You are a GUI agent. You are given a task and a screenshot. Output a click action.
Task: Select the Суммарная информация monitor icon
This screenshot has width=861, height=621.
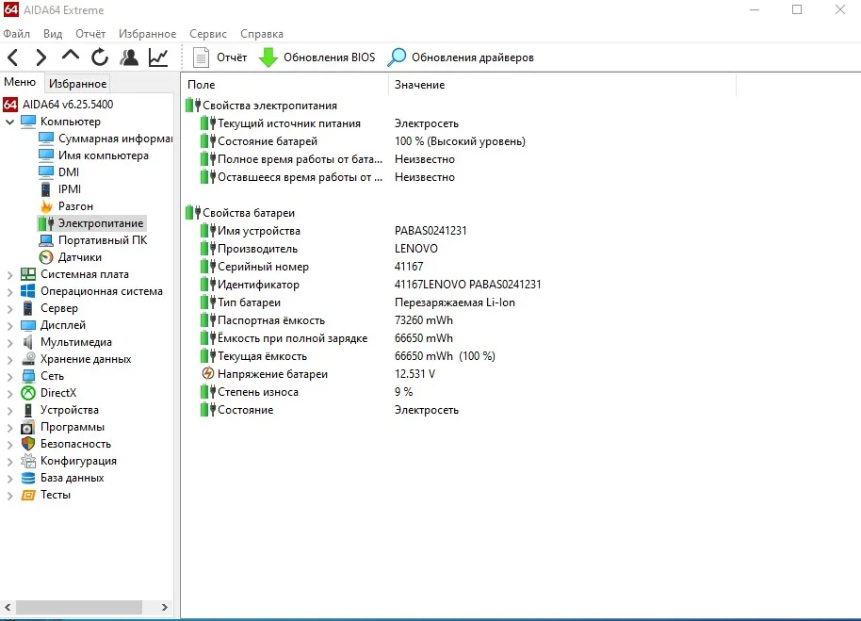[46, 139]
